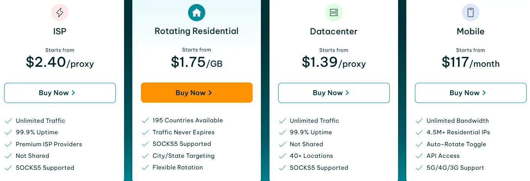
Task: Click the Rotating Residential house icon
Action: coord(196,13)
